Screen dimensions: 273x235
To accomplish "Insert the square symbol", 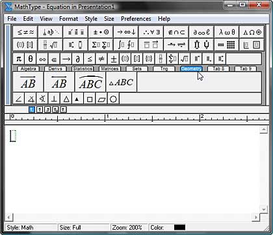I will pyautogui.click(x=90, y=99).
